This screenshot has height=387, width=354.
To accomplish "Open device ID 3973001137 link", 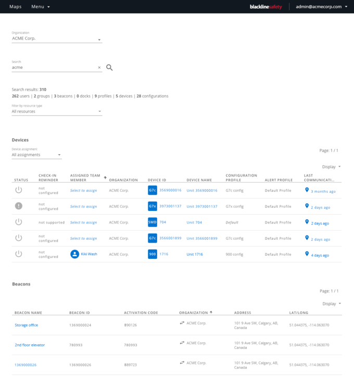I will (x=170, y=206).
